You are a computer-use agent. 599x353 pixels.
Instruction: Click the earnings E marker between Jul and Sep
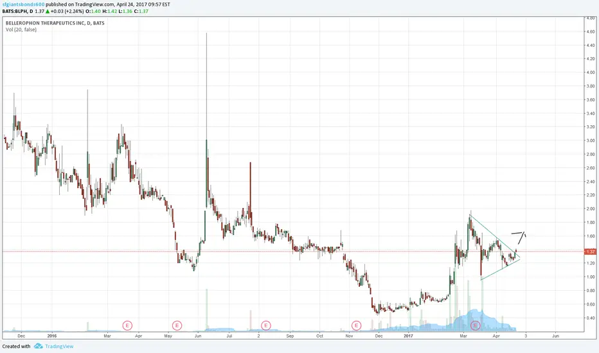pos(266,325)
